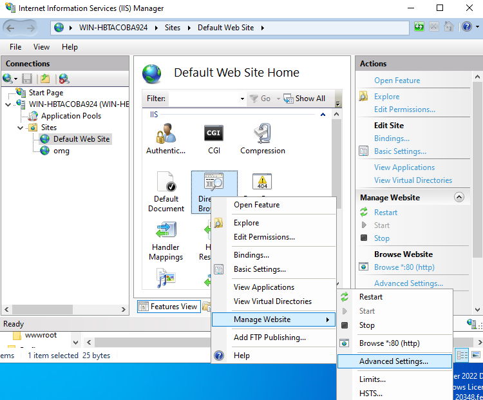Click Sites in the address breadcrumb
The image size is (483, 400).
[x=173, y=28]
